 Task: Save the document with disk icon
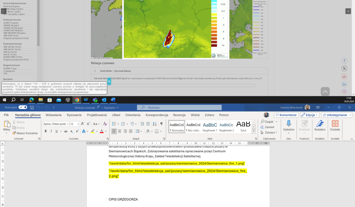click(x=32, y=107)
